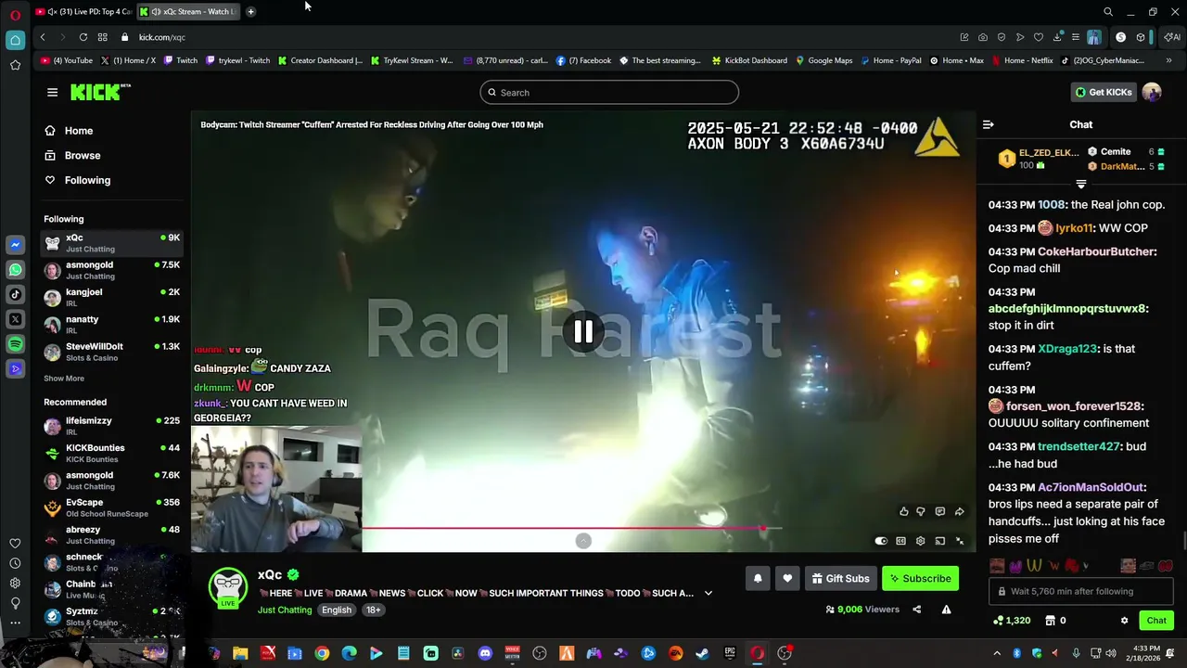Viewport: 1187px width, 668px height.
Task: Click the red progress bar playhead
Action: 763,529
